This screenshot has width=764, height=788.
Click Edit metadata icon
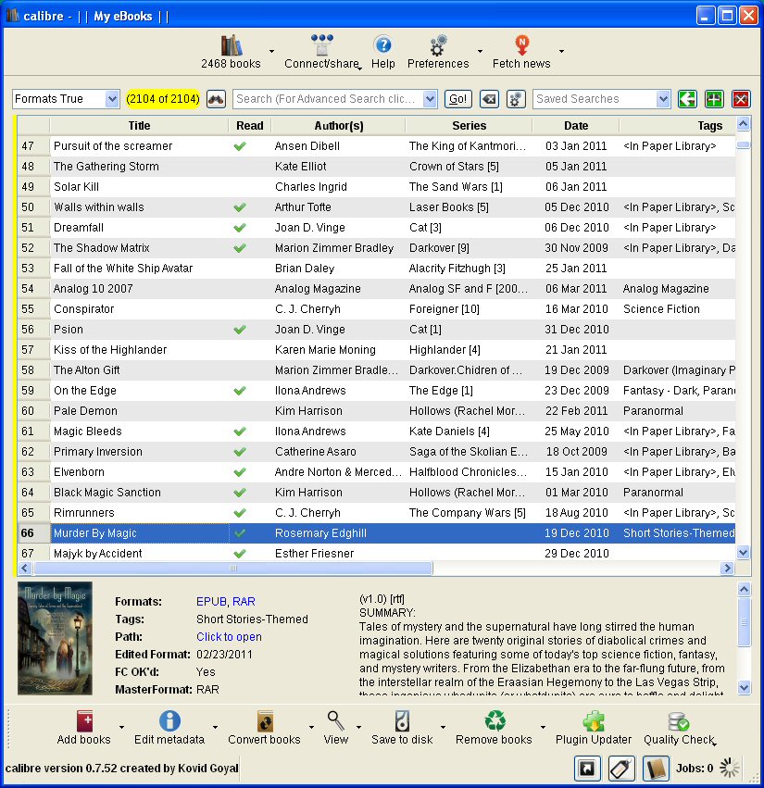169,721
